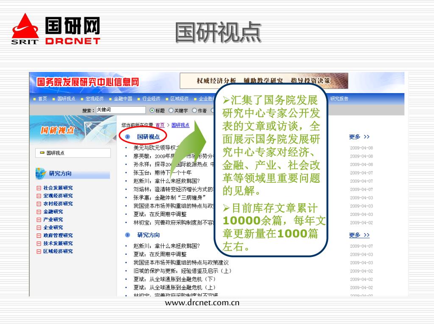This screenshot has height=325, width=434.
Task: Open article 美元与欧元领导权
Action: pyautogui.click(x=156, y=148)
